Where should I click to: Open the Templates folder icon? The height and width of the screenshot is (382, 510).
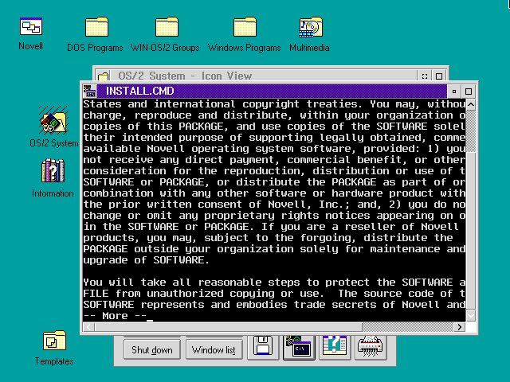pyautogui.click(x=54, y=341)
